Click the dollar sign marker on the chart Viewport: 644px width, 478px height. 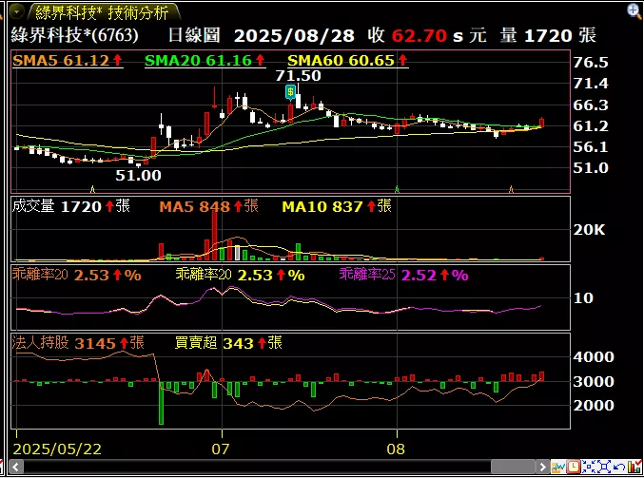tap(291, 91)
